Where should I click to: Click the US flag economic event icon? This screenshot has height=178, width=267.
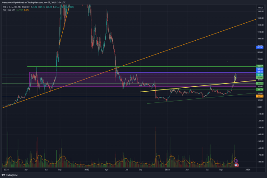point(237,165)
